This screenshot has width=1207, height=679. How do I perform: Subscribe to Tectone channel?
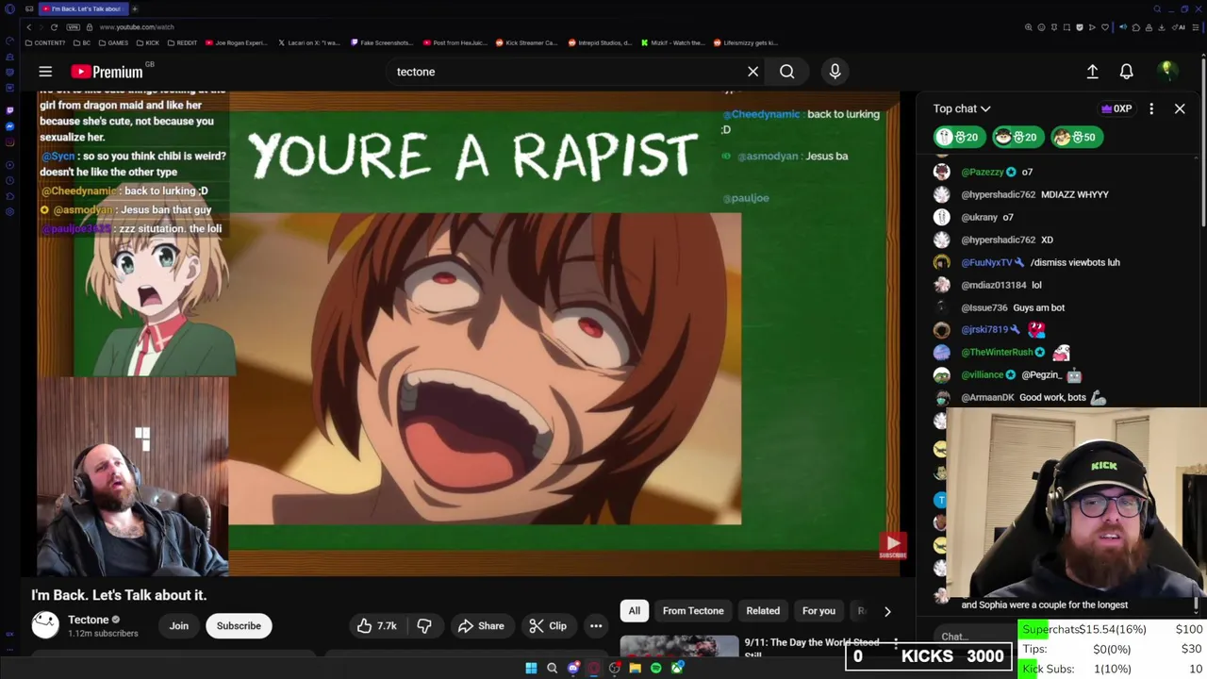point(239,625)
